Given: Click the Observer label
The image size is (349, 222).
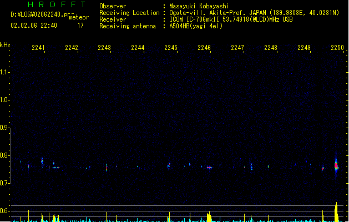Looking at the screenshot, I should coord(113,6).
